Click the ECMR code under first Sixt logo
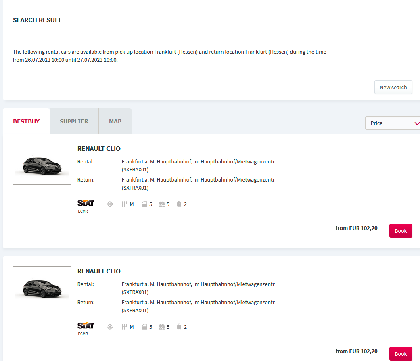This screenshot has height=361, width=420. [83, 211]
